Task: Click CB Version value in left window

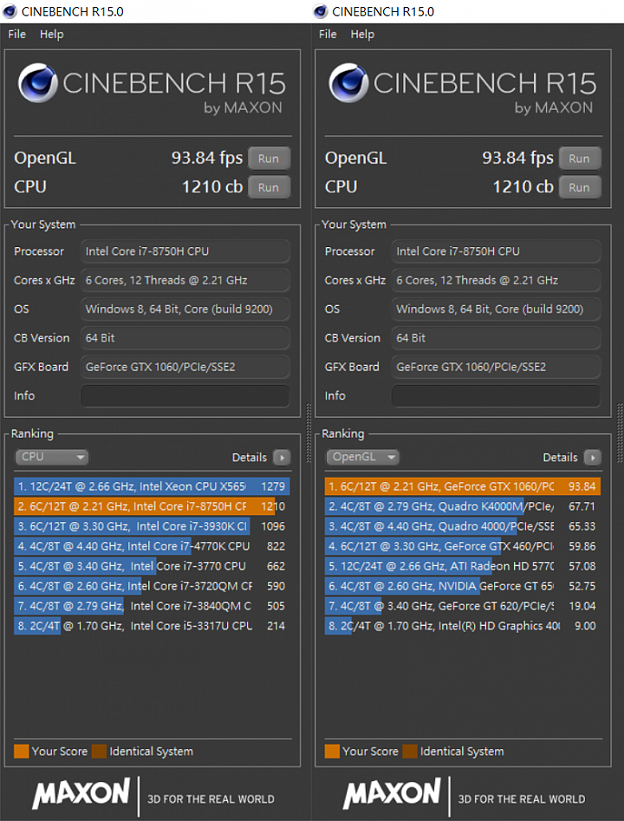Action: coord(185,338)
